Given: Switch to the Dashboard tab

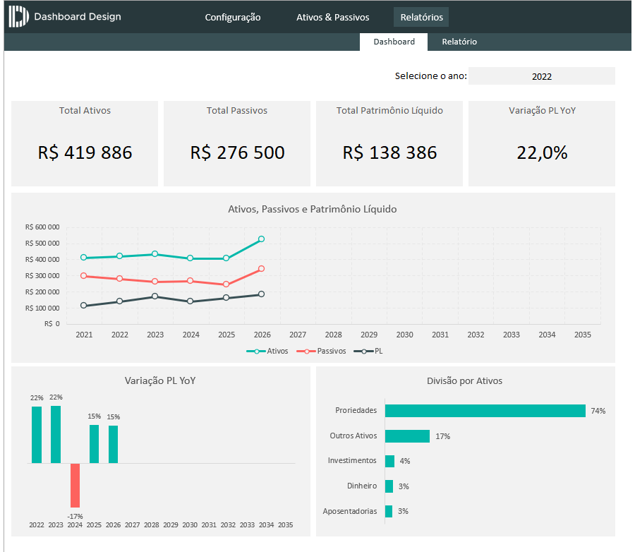Looking at the screenshot, I should (394, 42).
